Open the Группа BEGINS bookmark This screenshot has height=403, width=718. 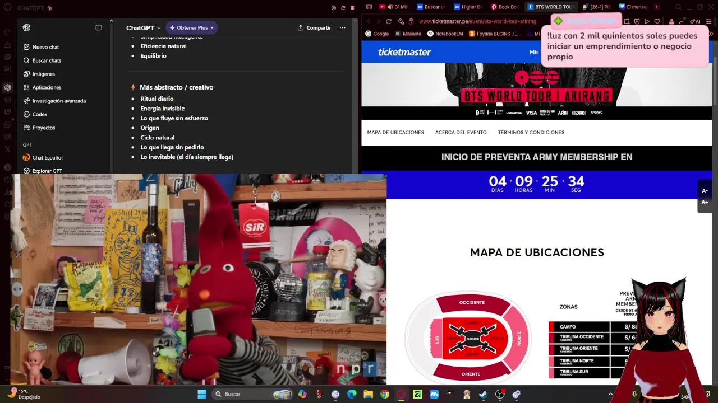pos(494,34)
